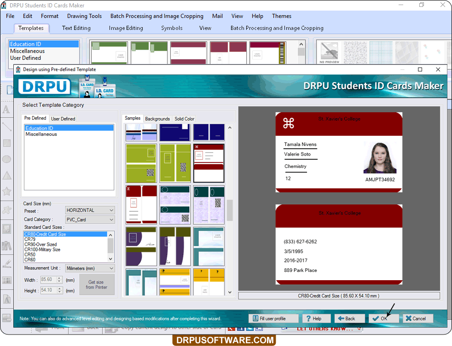Switch to the Backgrounds tab

pos(157,119)
